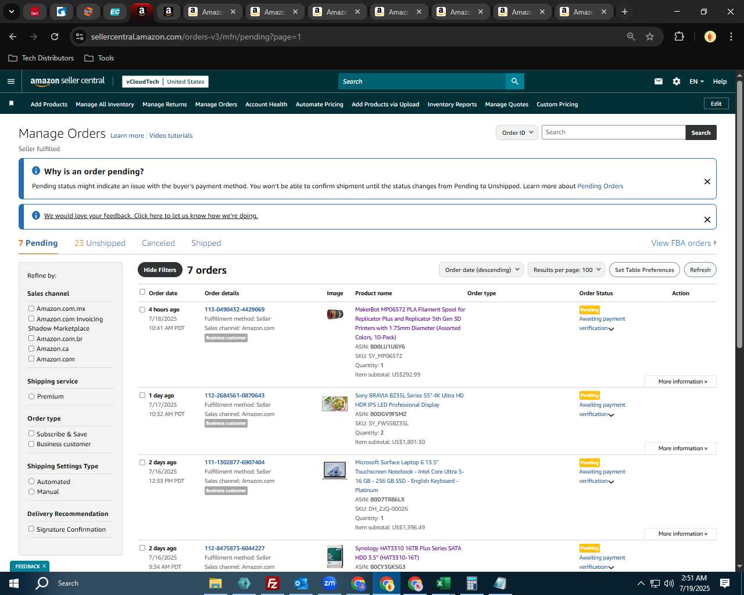Viewport: 744px width, 595px height.
Task: Open the Chrome profile avatar
Action: (710, 37)
